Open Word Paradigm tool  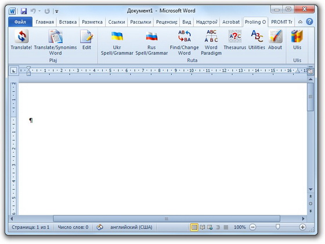(211, 42)
